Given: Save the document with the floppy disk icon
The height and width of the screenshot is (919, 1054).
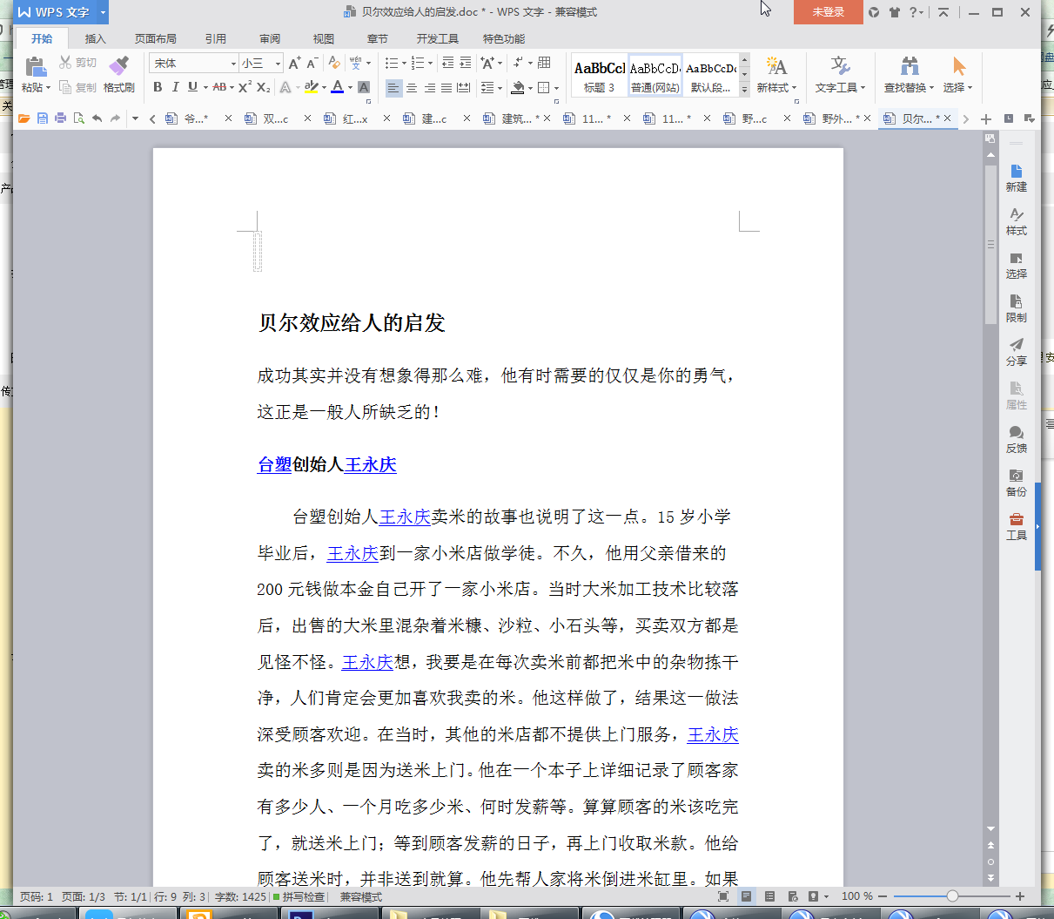Looking at the screenshot, I should tap(43, 118).
